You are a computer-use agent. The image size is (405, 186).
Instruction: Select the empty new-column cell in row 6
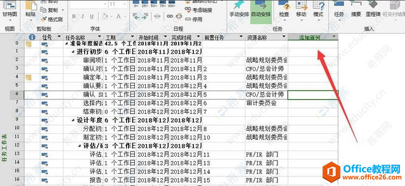(x=313, y=95)
